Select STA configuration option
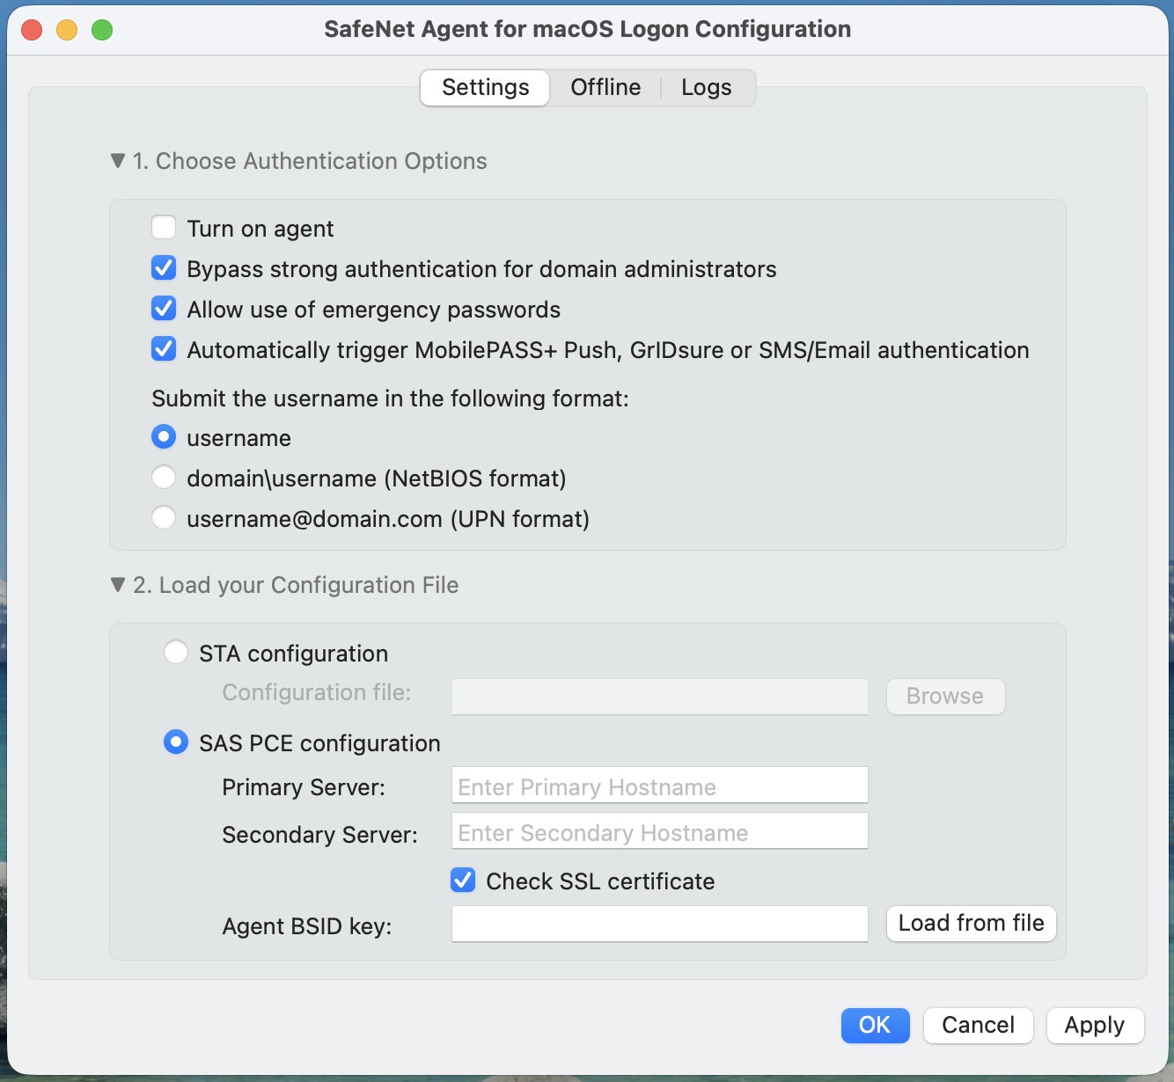 point(176,653)
